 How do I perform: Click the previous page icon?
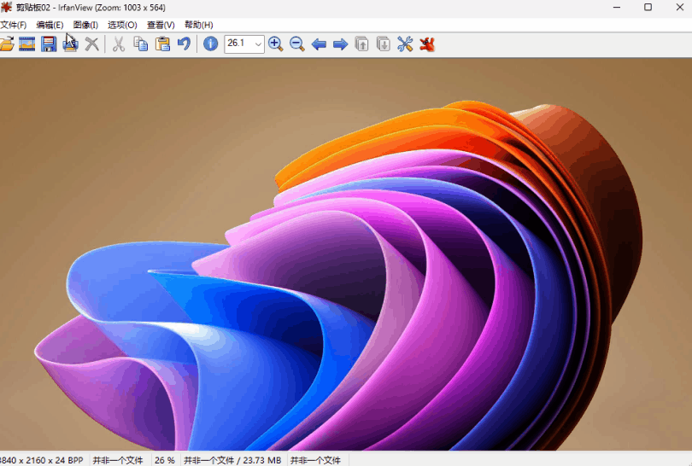tap(362, 44)
